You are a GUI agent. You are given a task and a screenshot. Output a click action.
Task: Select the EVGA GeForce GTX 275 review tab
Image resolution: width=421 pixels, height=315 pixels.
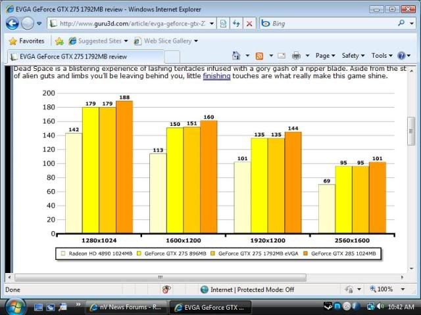tap(86, 56)
